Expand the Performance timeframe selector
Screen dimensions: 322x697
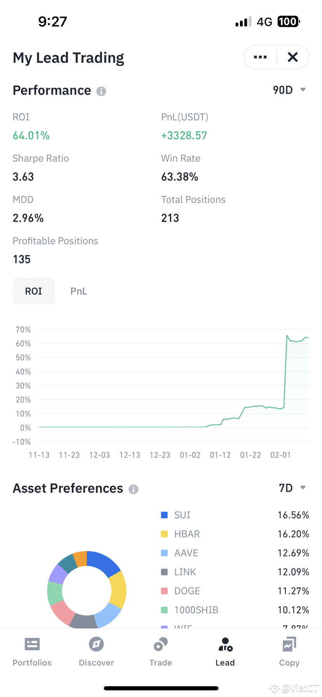(x=290, y=90)
